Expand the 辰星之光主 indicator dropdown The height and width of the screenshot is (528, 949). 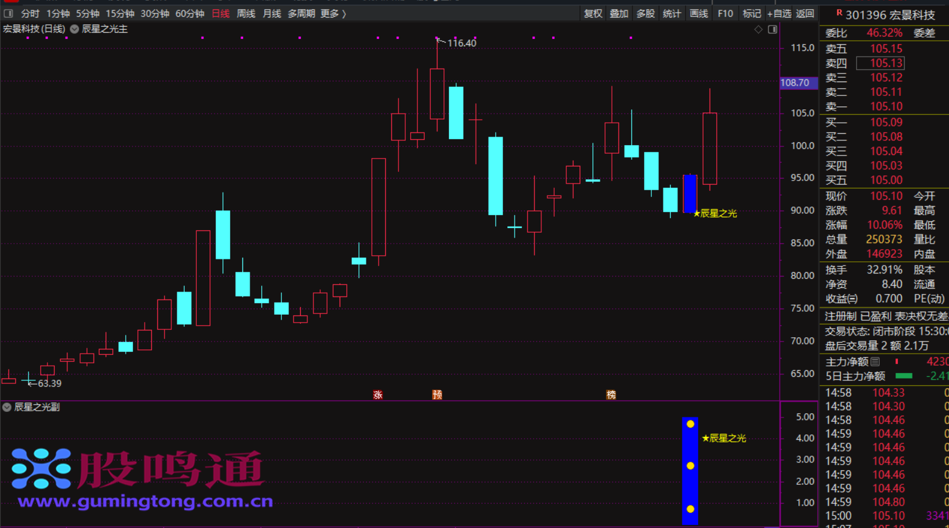tap(74, 29)
